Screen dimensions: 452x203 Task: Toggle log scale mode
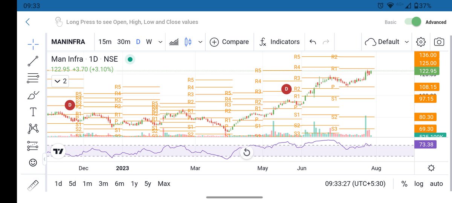(419, 184)
